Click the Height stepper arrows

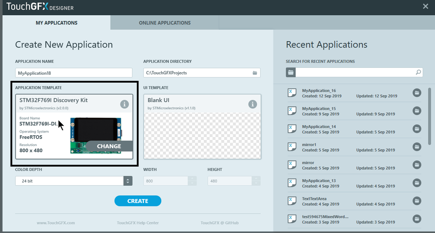(x=256, y=181)
